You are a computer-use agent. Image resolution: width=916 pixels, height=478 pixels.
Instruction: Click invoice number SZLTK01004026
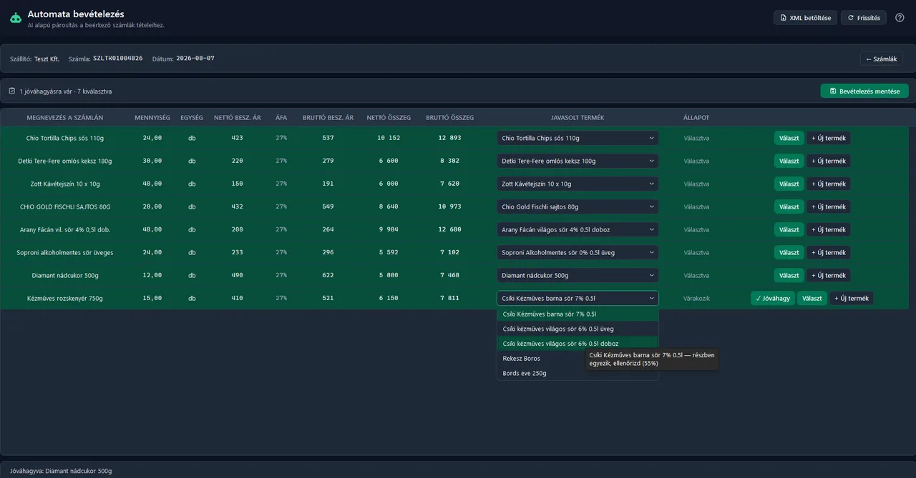(118, 59)
